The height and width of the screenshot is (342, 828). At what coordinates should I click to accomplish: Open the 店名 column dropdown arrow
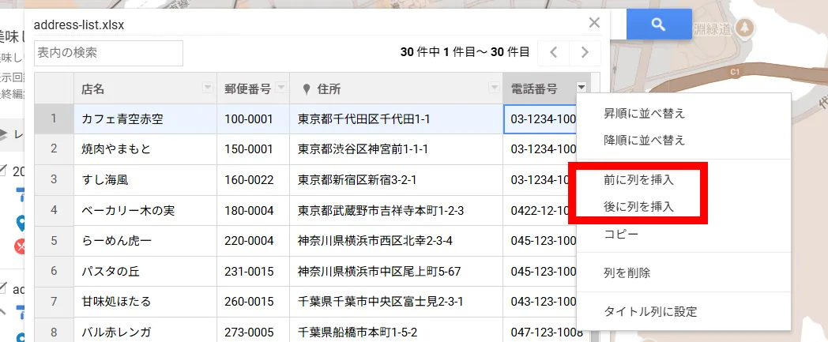[208, 88]
